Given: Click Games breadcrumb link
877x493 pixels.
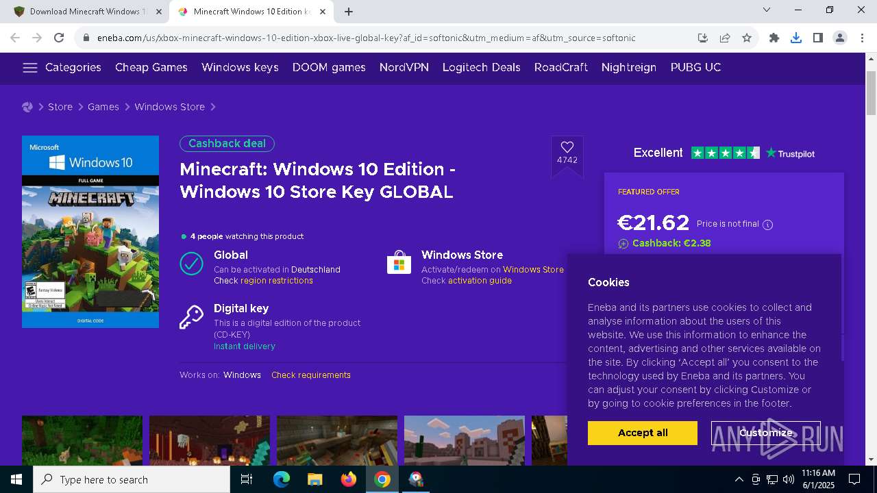Looking at the screenshot, I should click(103, 107).
